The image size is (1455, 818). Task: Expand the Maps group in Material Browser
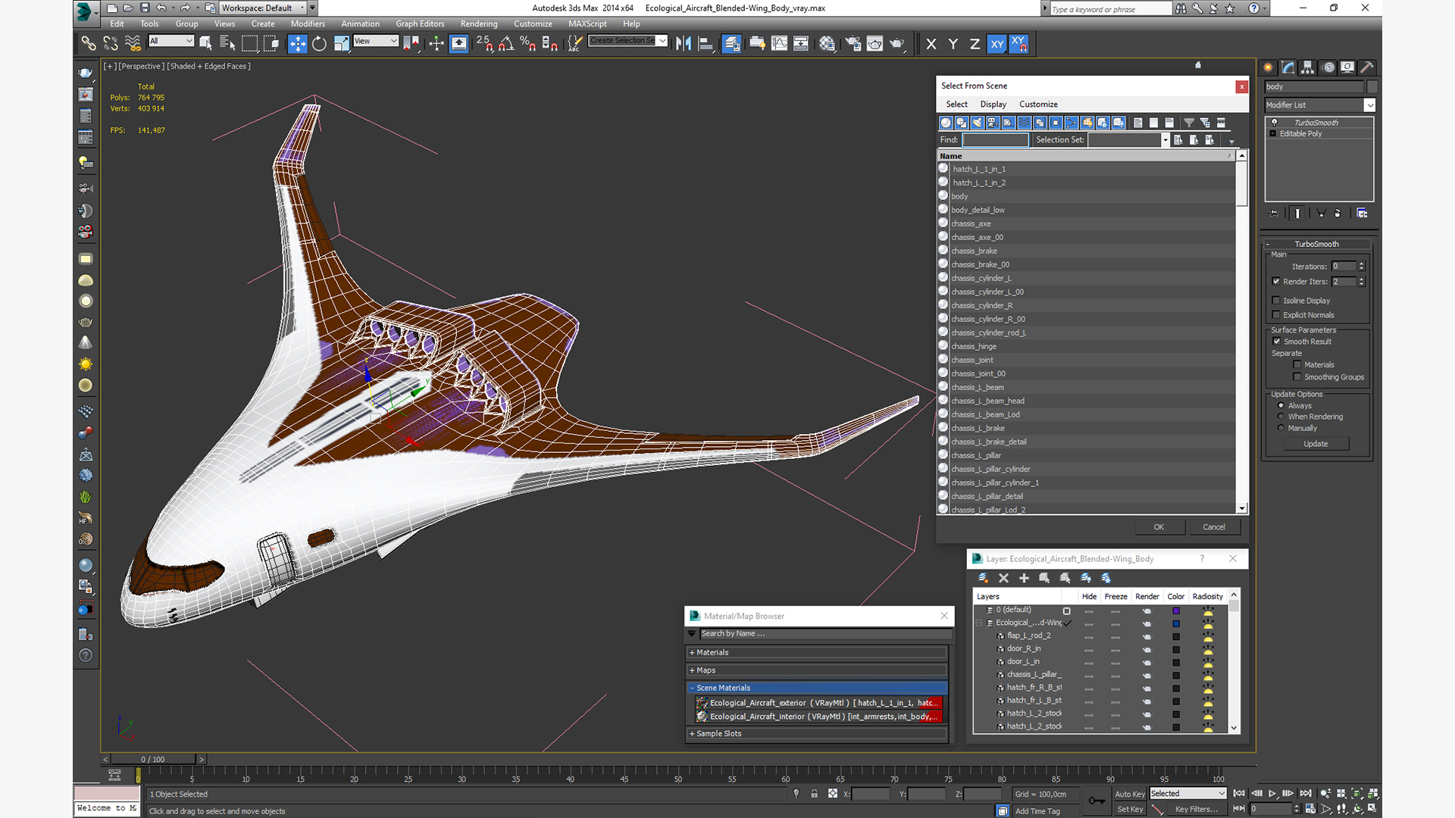(817, 670)
